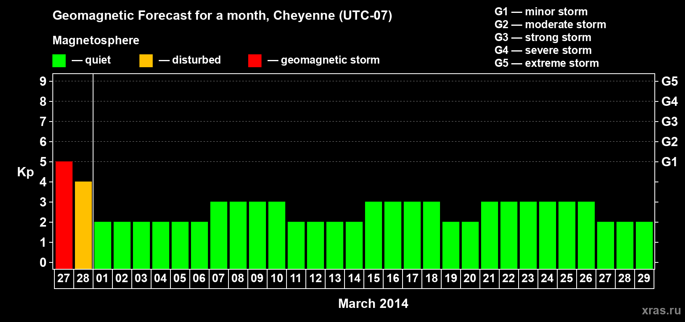The height and width of the screenshot is (322, 685).
Task: Click the '— quiet' legend label
Action: [91, 60]
